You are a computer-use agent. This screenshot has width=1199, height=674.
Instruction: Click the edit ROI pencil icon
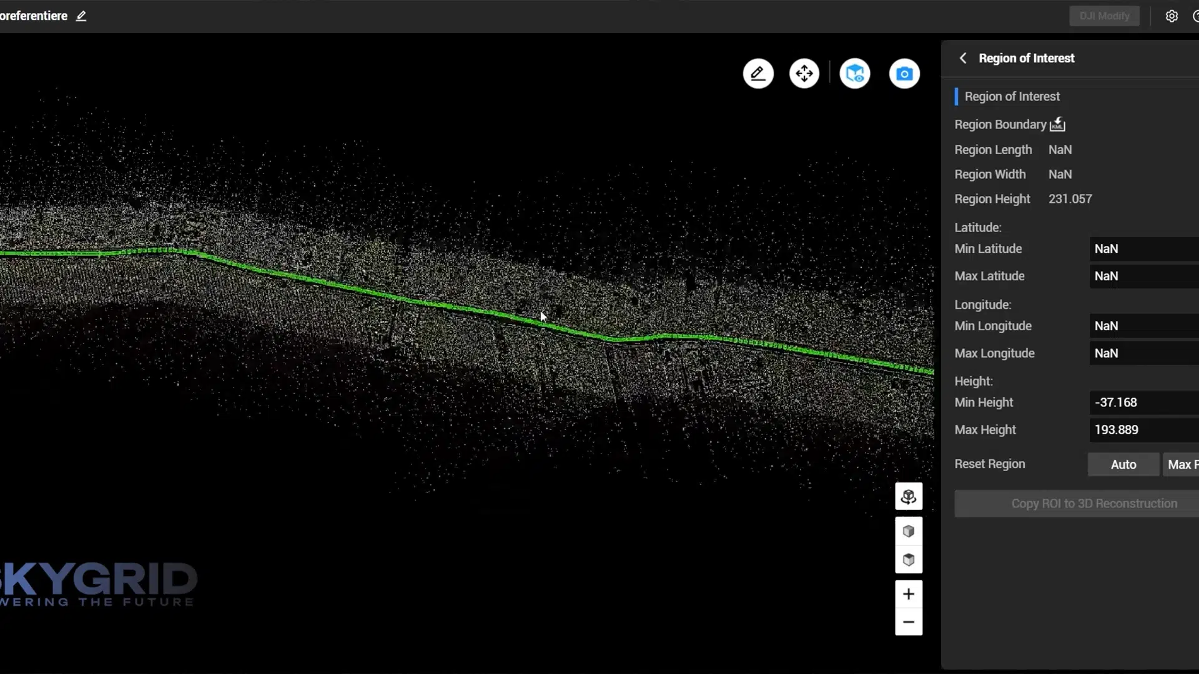tap(758, 74)
